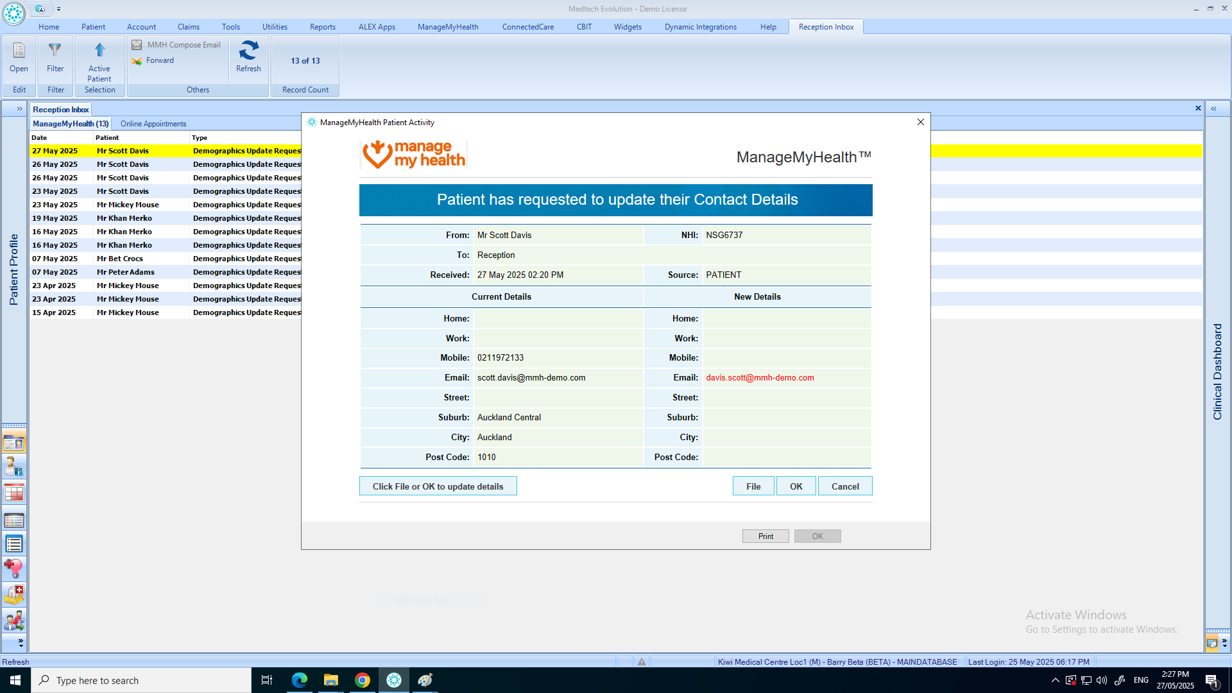Open red calendar grid sidebar icon

point(13,493)
